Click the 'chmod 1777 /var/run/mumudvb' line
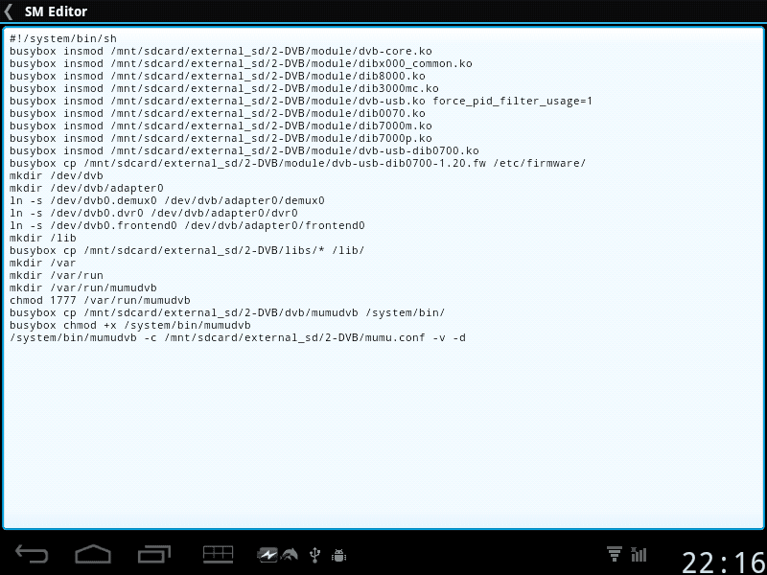The width and height of the screenshot is (767, 575). (100, 300)
